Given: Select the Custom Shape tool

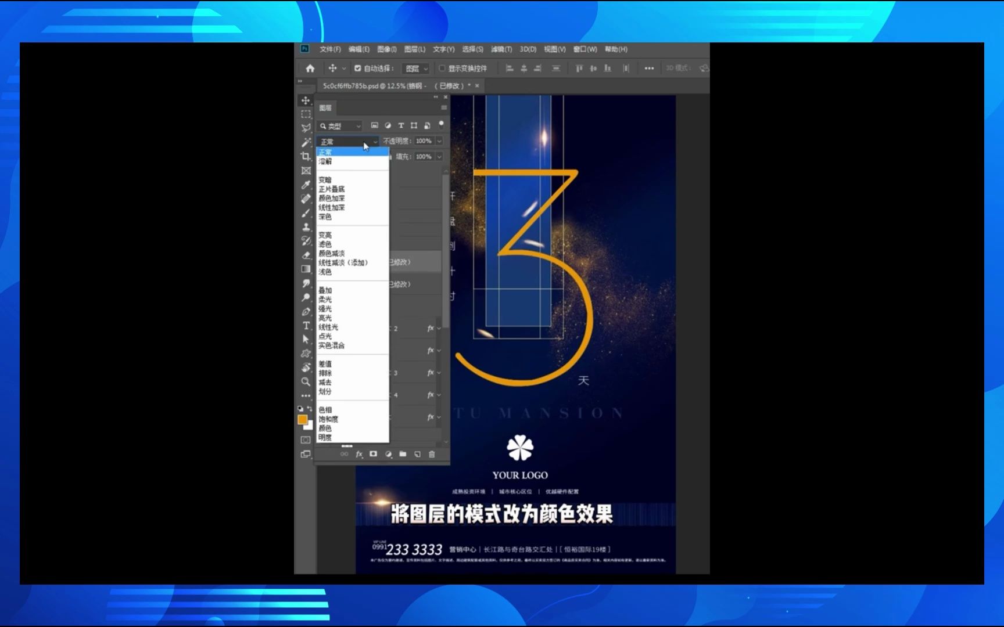Looking at the screenshot, I should pyautogui.click(x=306, y=354).
